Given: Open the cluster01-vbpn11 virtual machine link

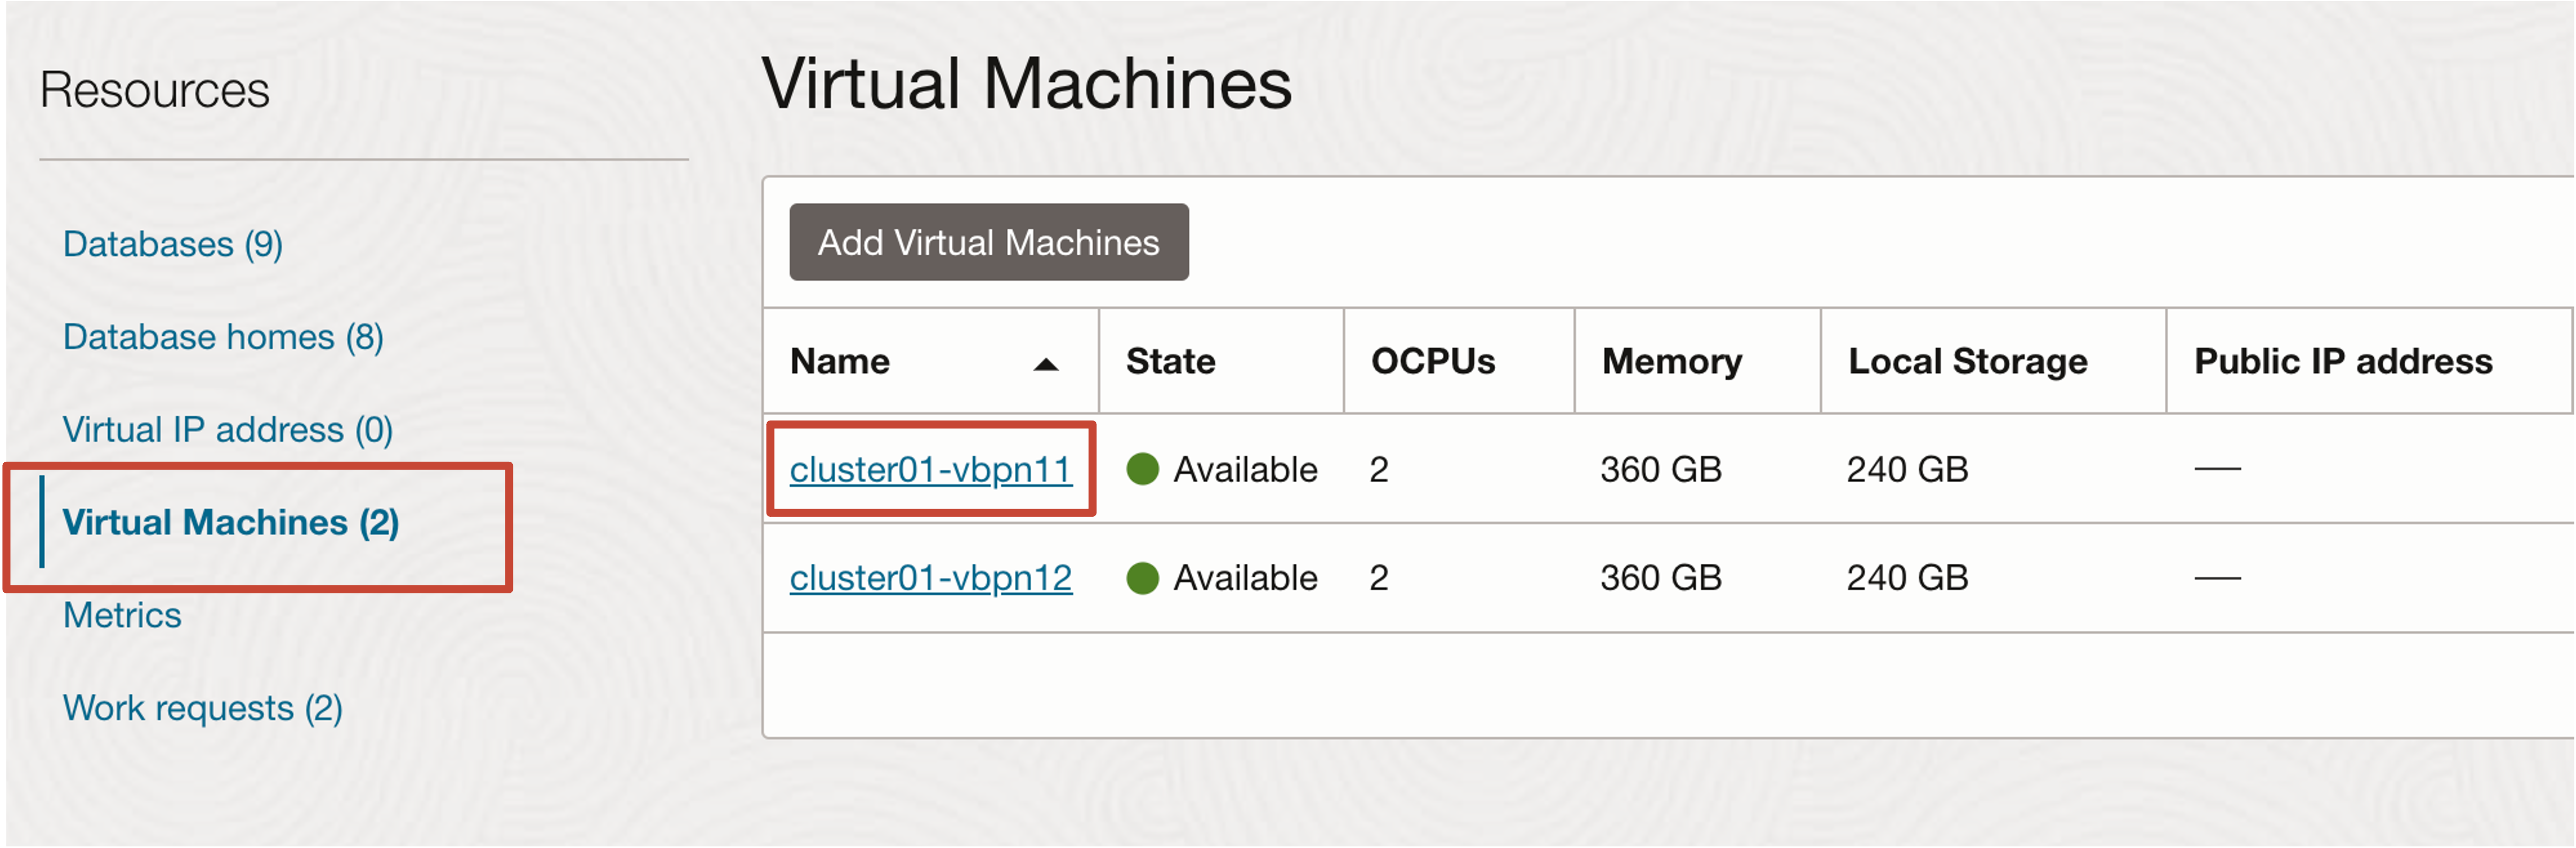Looking at the screenshot, I should click(x=930, y=469).
